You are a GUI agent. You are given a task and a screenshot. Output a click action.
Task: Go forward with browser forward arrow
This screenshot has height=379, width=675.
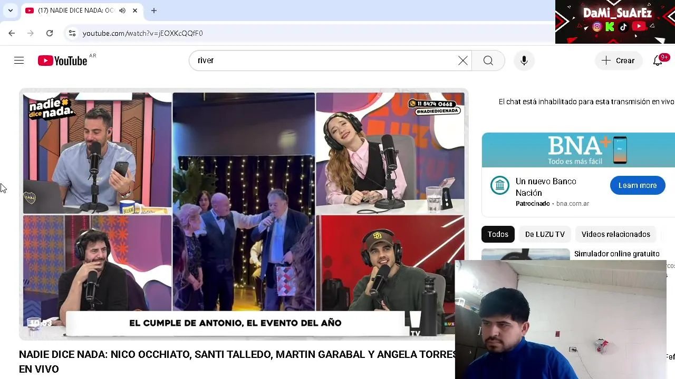click(31, 33)
